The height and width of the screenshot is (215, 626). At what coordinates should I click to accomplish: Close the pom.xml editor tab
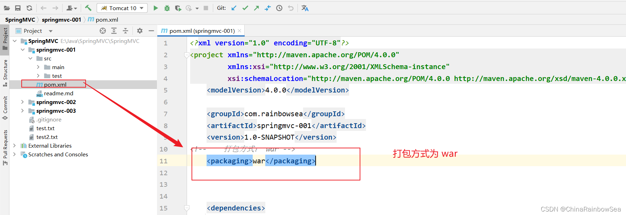click(x=239, y=31)
